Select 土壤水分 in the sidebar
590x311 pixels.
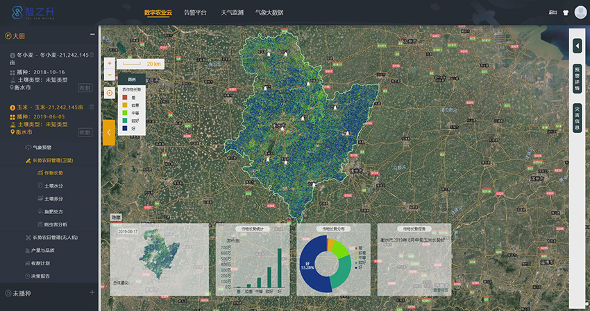(54, 186)
